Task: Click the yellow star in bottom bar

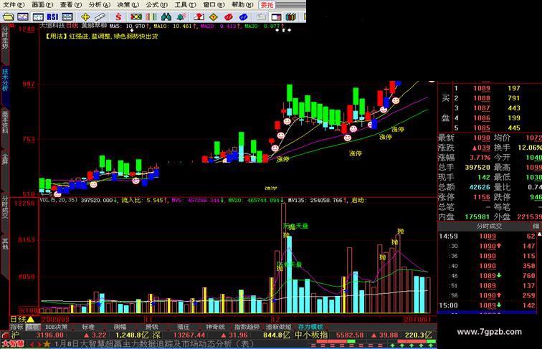Action: coord(47,344)
